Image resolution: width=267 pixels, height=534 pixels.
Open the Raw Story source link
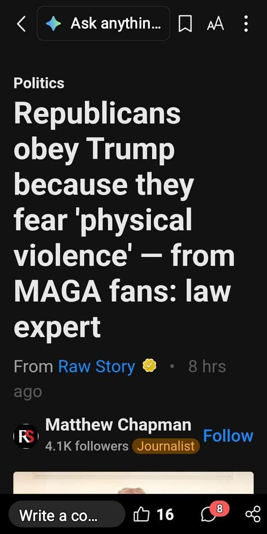pyautogui.click(x=96, y=366)
